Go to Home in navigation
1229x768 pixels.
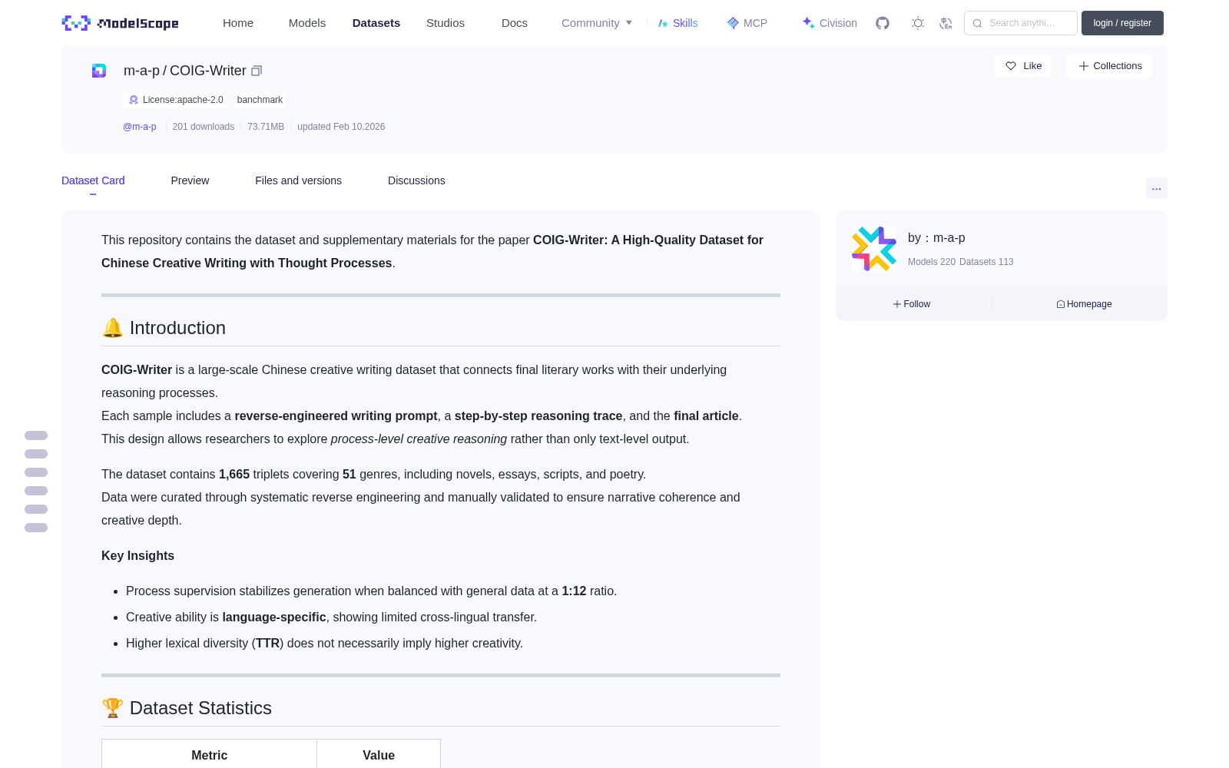tap(238, 23)
